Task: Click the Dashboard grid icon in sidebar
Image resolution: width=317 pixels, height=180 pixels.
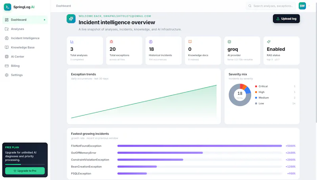Action: coord(7,20)
